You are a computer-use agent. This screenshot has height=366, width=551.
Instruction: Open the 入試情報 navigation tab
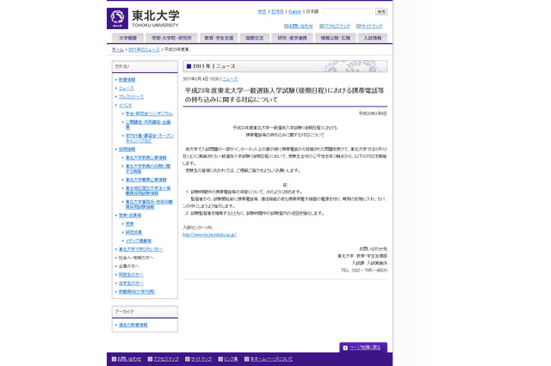(373, 38)
